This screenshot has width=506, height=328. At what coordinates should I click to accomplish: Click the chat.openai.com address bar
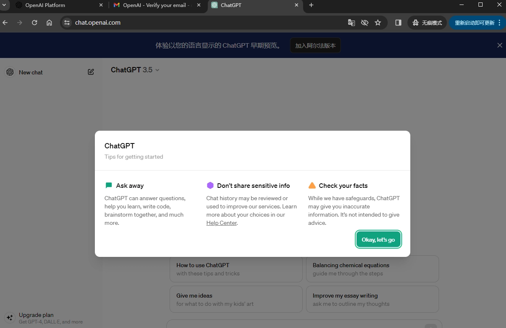205,23
